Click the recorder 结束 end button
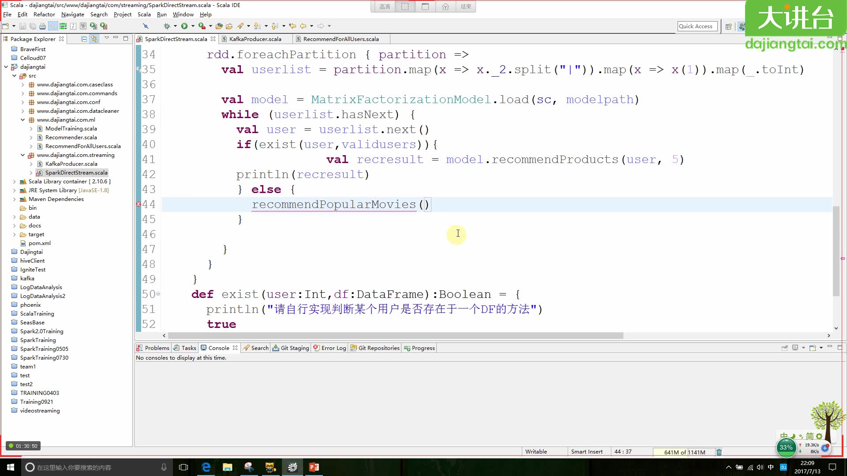The width and height of the screenshot is (847, 476). click(466, 7)
